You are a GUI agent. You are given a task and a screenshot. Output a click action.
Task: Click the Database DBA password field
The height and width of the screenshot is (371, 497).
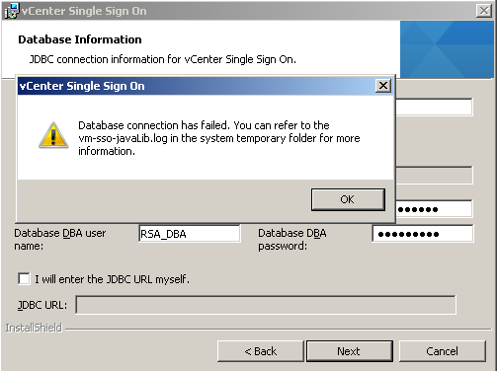pos(423,234)
